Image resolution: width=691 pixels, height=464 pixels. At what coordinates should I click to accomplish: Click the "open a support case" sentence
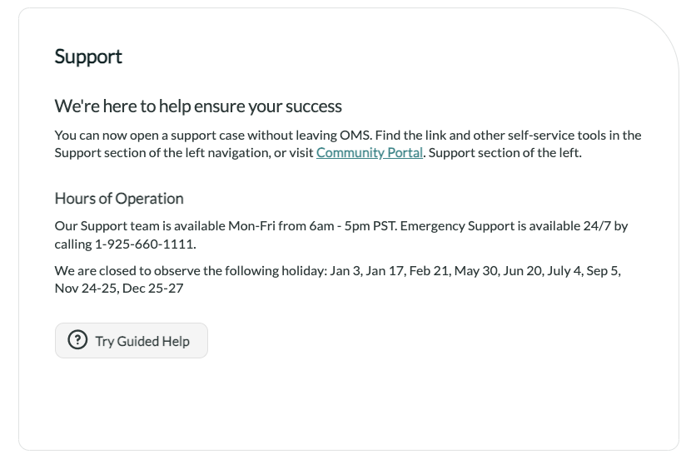pos(191,135)
